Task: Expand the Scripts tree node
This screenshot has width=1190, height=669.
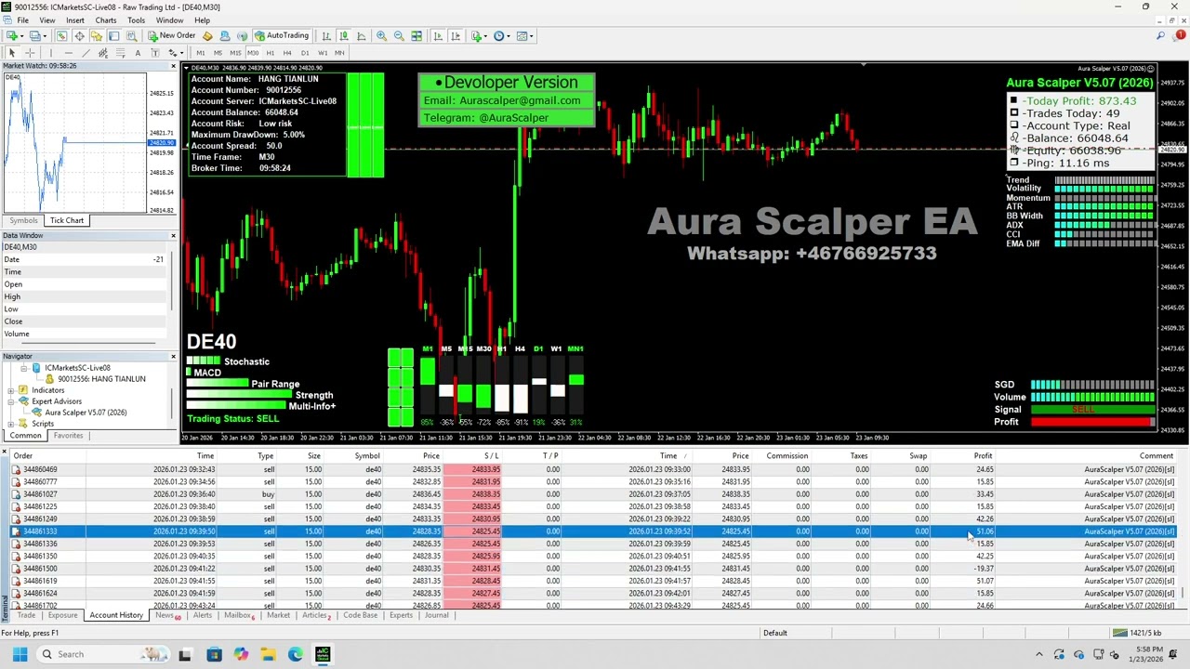Action: pyautogui.click(x=10, y=424)
